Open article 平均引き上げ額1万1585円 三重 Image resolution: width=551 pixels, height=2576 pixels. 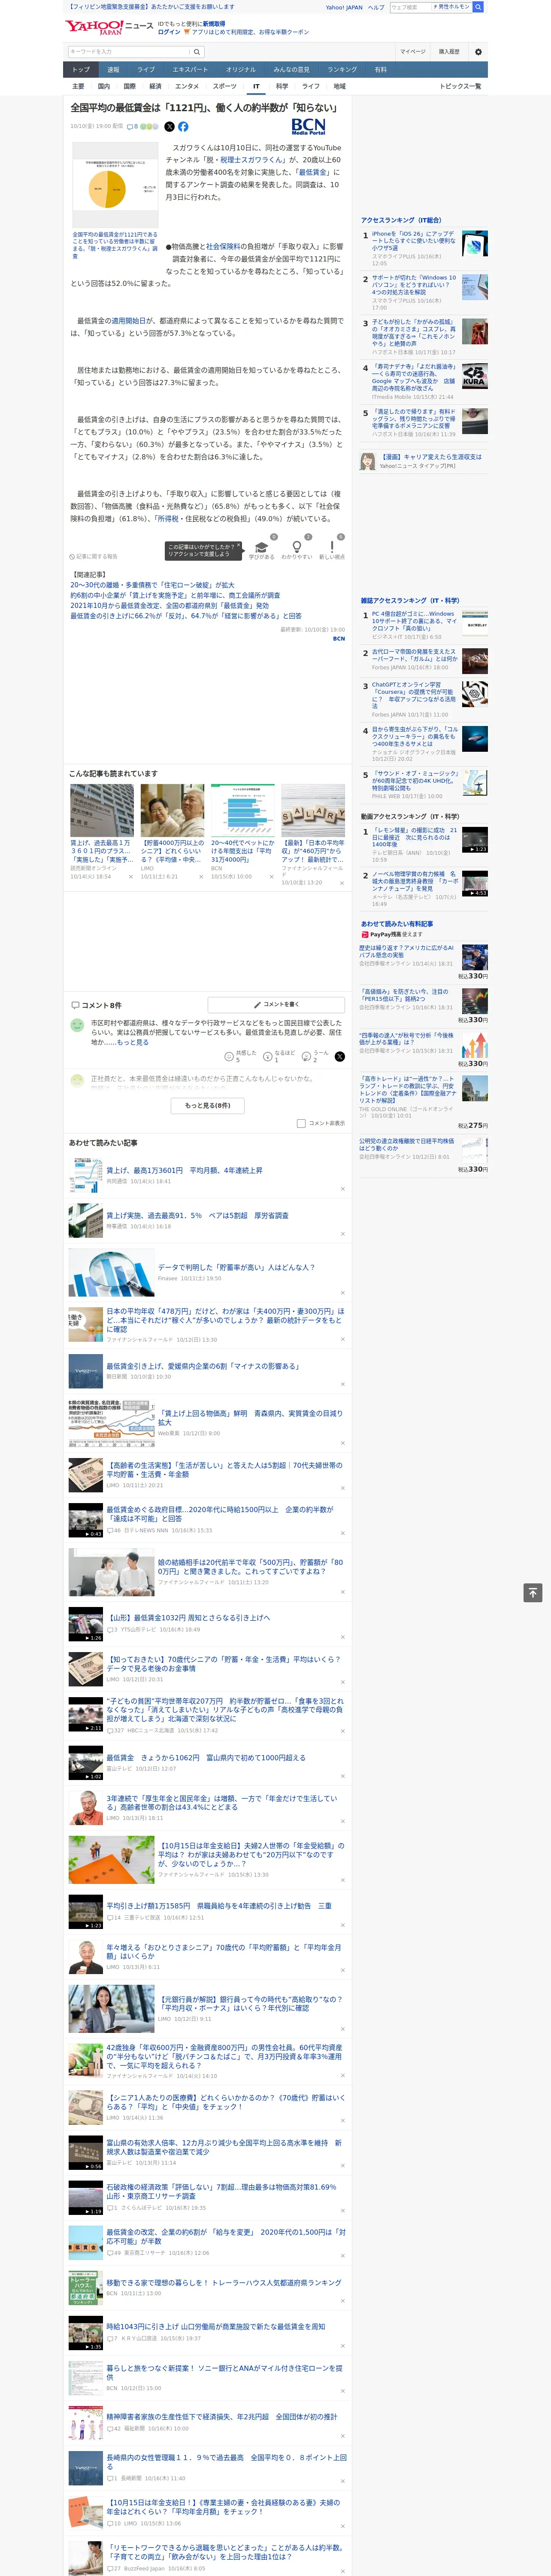[x=218, y=1906]
